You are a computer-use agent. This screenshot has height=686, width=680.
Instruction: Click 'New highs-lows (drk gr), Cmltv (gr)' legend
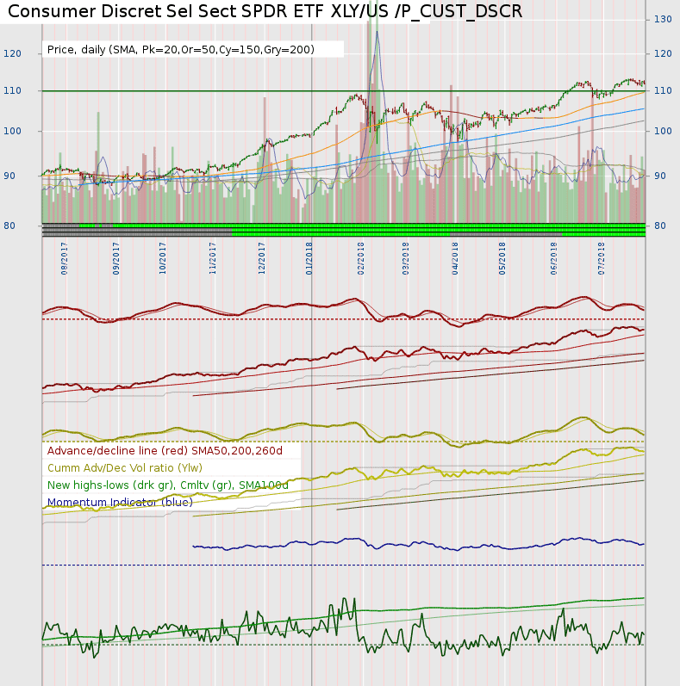tap(168, 485)
